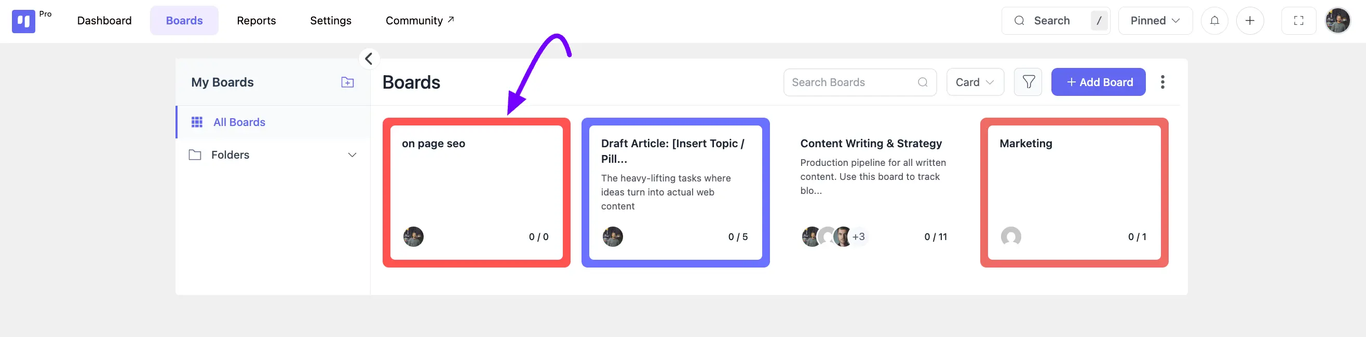Toggle fullscreen mode icon

tap(1298, 21)
